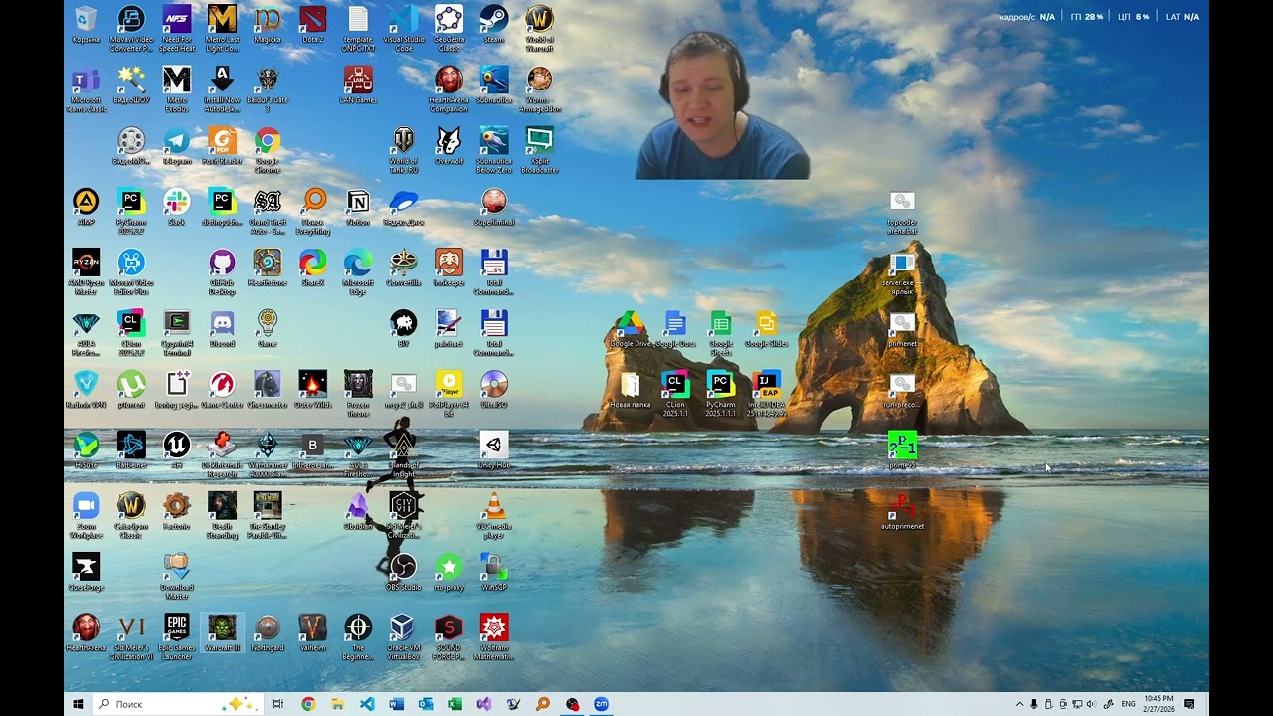The image size is (1273, 716).
Task: Click the Telegram desktop shortcut
Action: 177,146
